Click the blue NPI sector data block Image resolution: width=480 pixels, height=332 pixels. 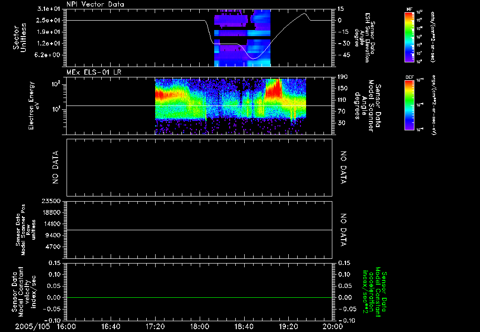click(x=242, y=38)
